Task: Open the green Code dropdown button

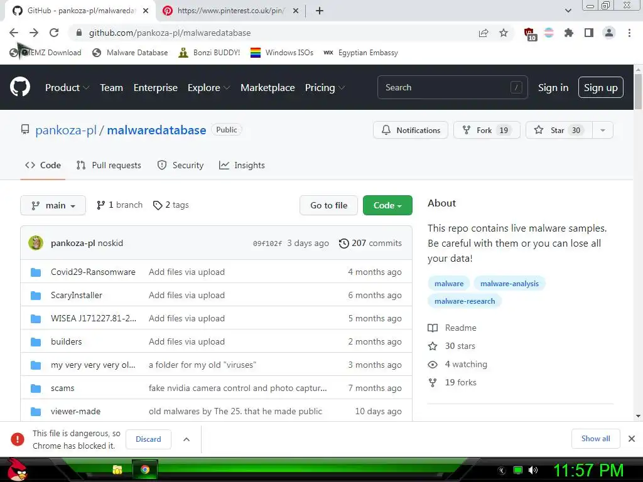Action: coord(387,205)
